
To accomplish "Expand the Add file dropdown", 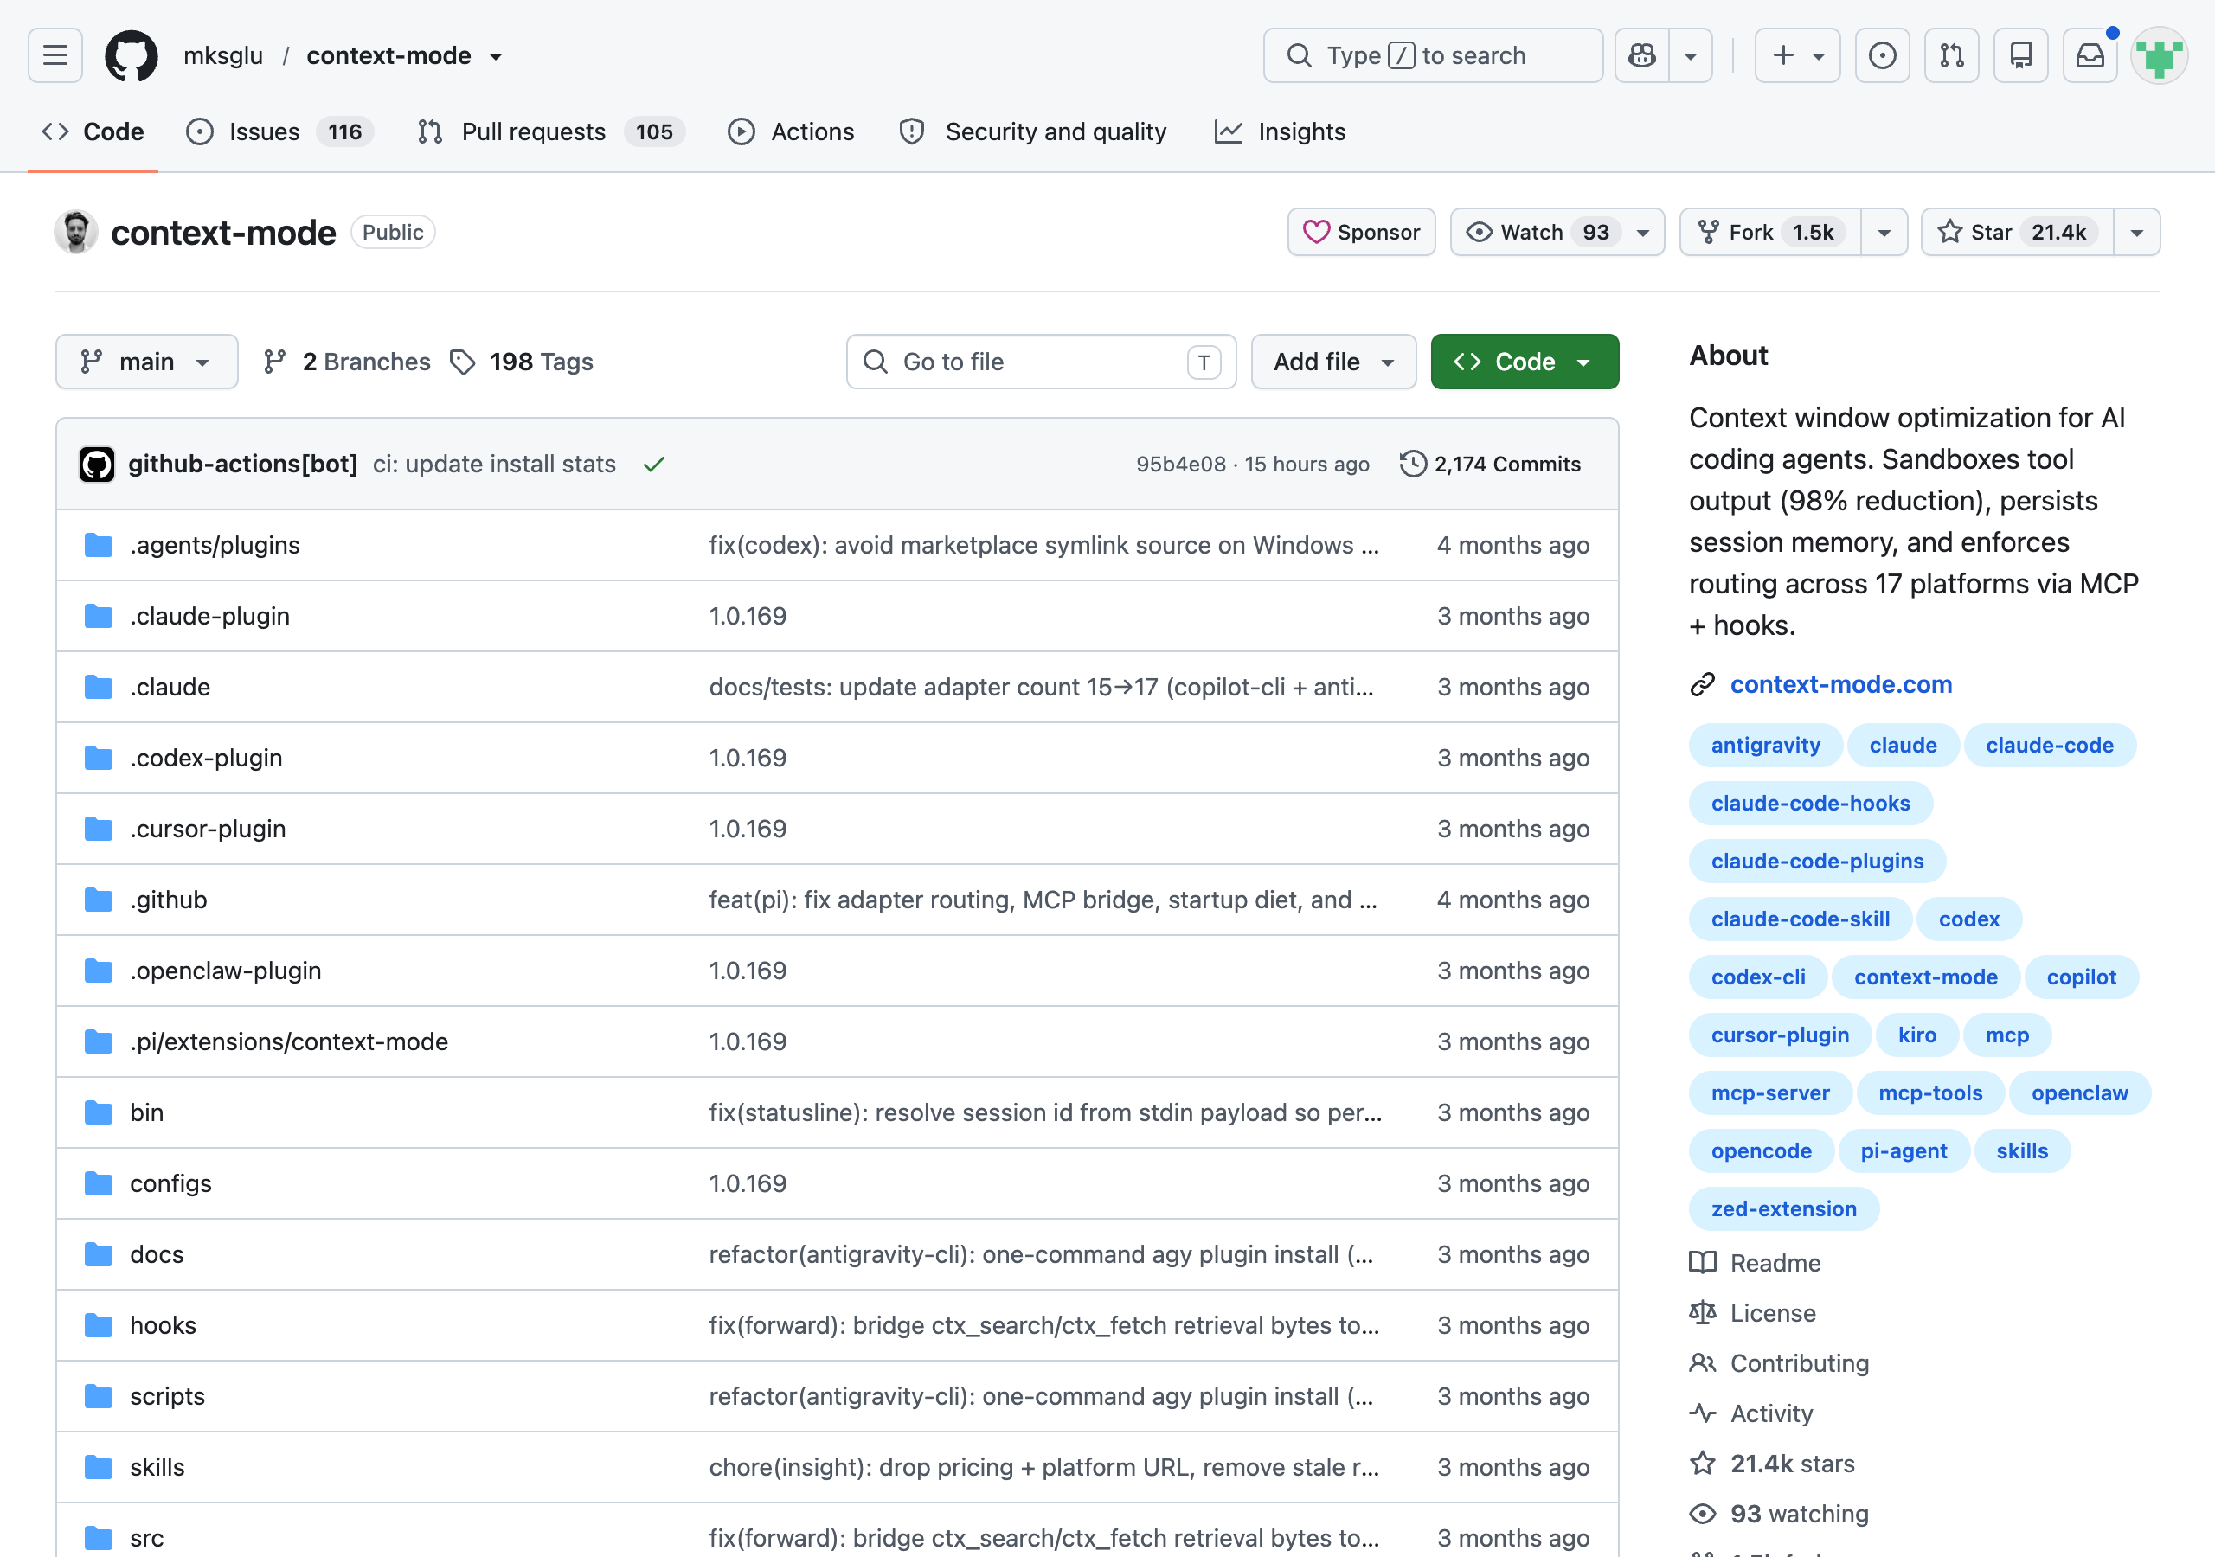I will point(1333,362).
